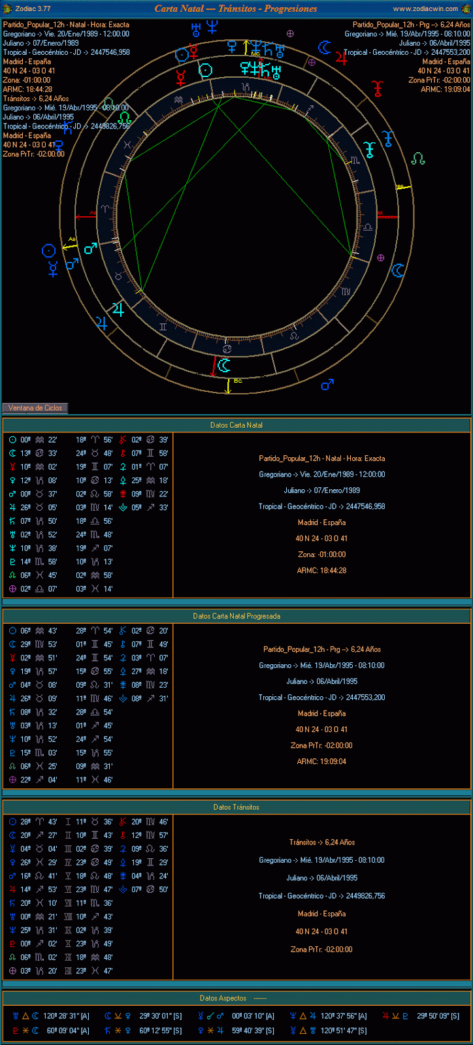Click the Uranus glyph in Datos Tránsitos table
Screen dimensions: 473x1045
tap(12, 916)
